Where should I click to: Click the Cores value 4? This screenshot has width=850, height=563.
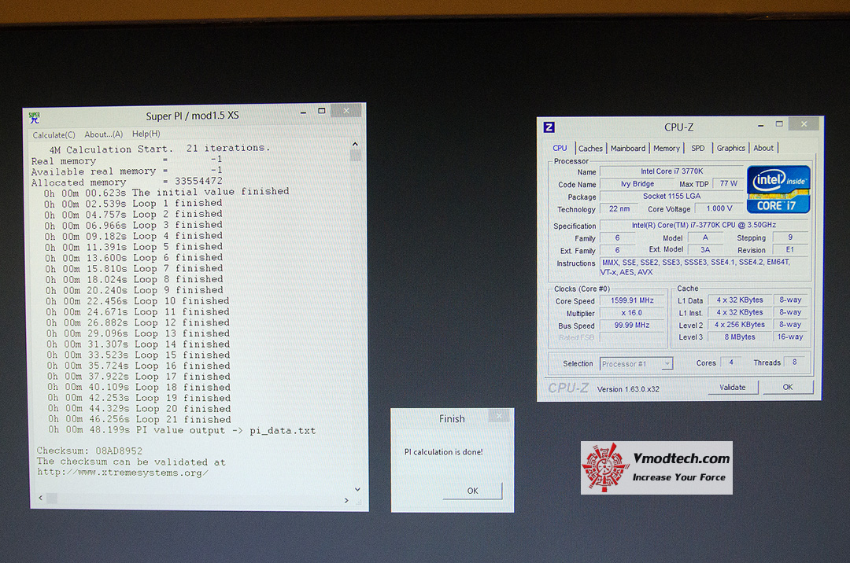pyautogui.click(x=731, y=362)
